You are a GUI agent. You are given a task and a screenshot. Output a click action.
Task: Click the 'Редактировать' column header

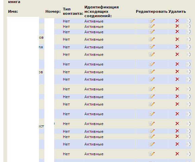(152, 11)
